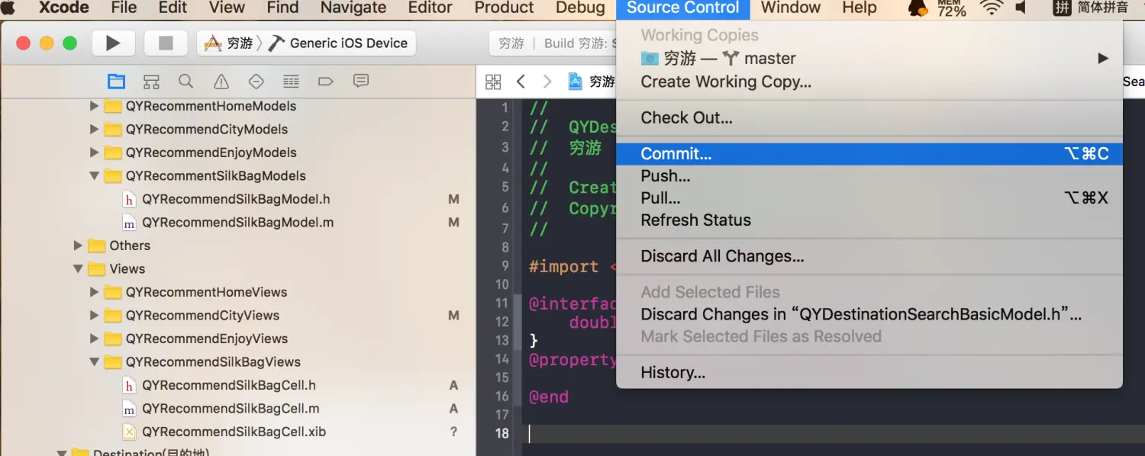Open the Product menu
Viewport: 1145px width, 456px height.
click(504, 8)
